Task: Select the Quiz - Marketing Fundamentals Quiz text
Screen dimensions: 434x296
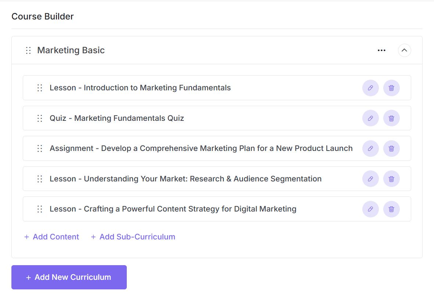Action: 117,118
